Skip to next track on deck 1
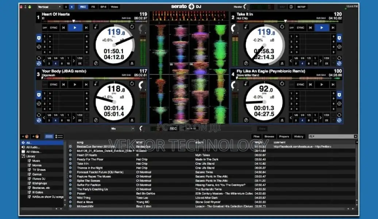The height and width of the screenshot is (219, 378). [x=86, y=28]
